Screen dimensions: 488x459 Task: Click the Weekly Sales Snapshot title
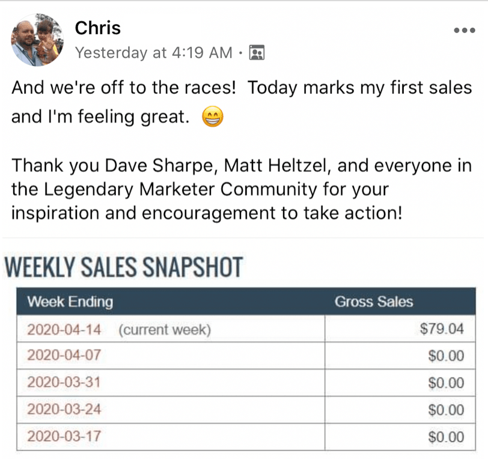[x=124, y=267]
